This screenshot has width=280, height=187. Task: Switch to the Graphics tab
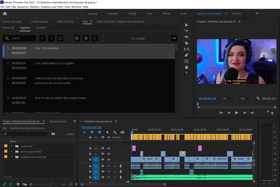click(x=41, y=28)
